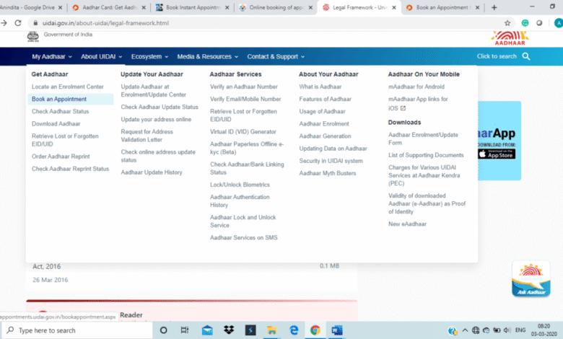Image resolution: width=563 pixels, height=339 pixels.
Task: Click Check Aadhaar Update Status
Action: 160,107
